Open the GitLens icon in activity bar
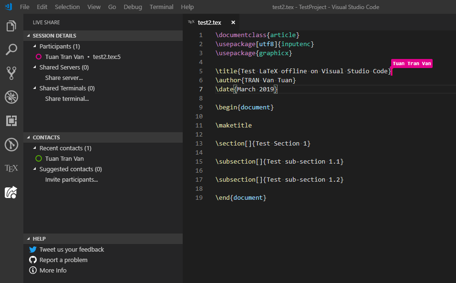The height and width of the screenshot is (283, 456). coord(11,145)
